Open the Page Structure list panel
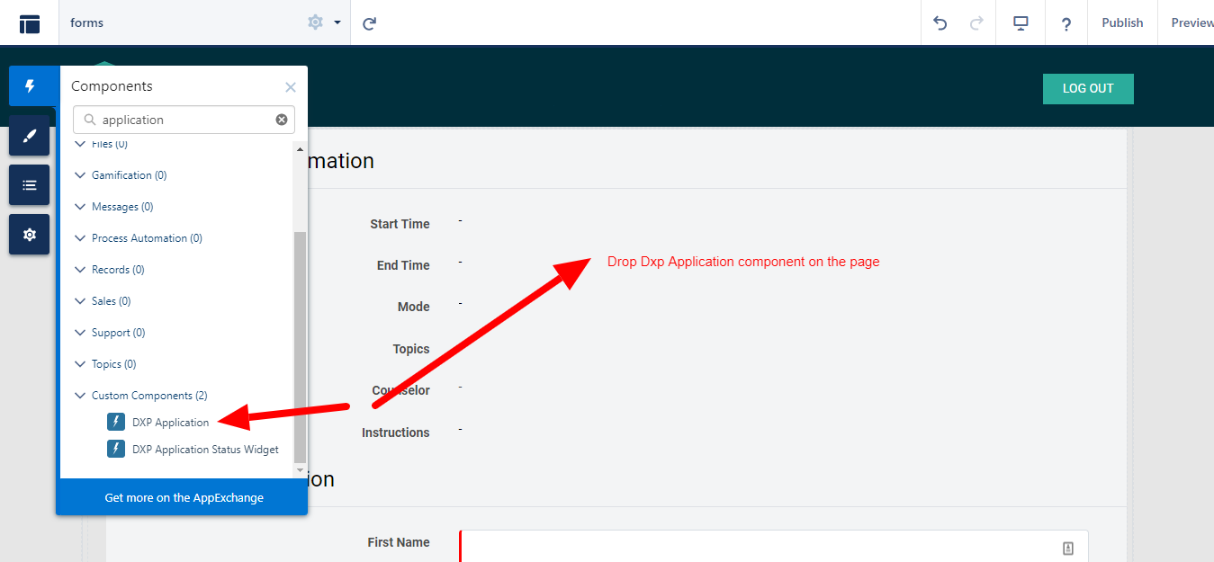Screen dimensions: 1214x562 pyautogui.click(x=30, y=185)
